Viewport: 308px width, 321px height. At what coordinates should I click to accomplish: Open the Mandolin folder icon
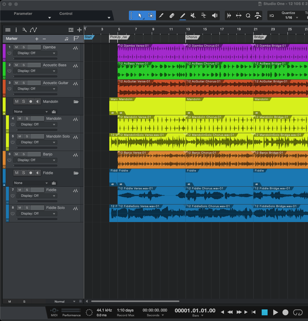click(x=76, y=102)
